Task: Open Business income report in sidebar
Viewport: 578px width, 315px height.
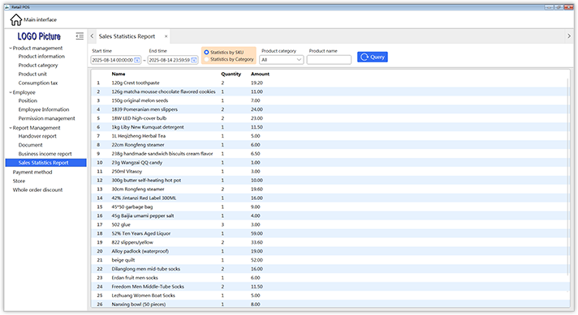Action: click(45, 154)
